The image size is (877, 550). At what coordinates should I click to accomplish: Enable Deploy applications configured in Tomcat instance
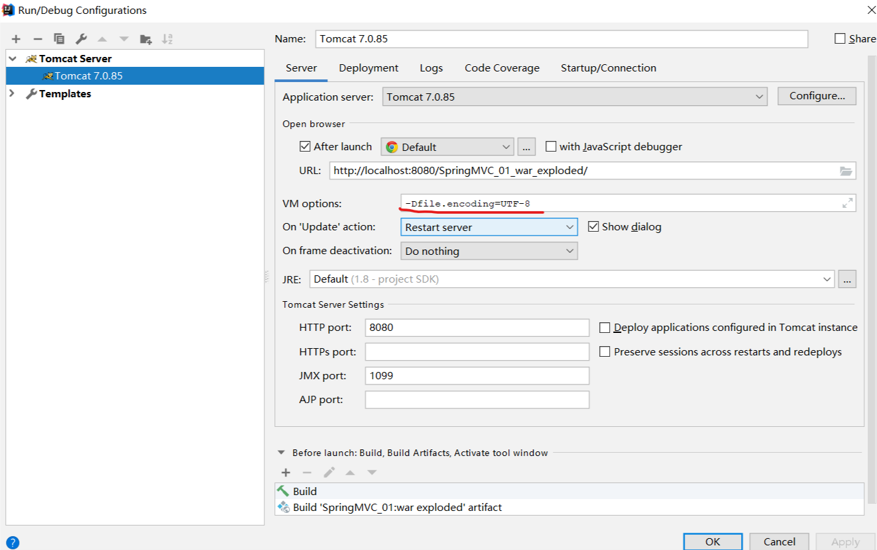point(605,328)
